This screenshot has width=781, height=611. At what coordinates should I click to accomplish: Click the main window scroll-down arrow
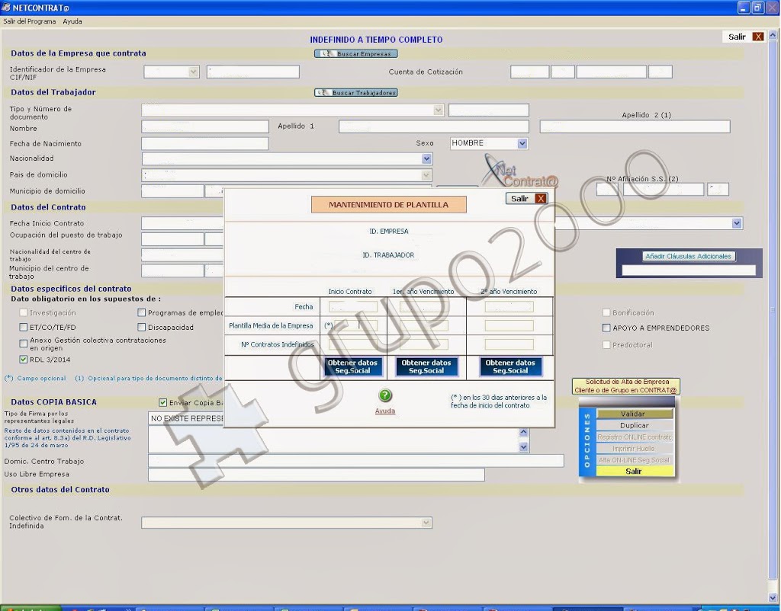[x=773, y=597]
